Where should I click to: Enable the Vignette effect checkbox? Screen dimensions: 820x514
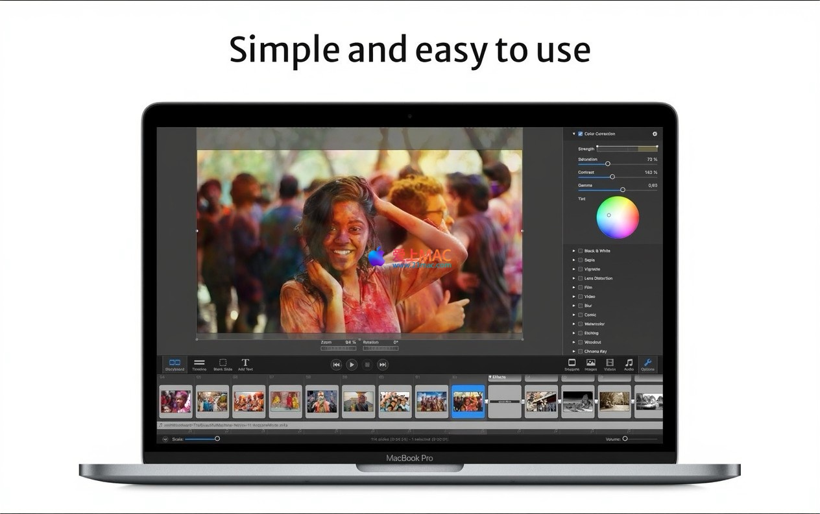pos(580,269)
